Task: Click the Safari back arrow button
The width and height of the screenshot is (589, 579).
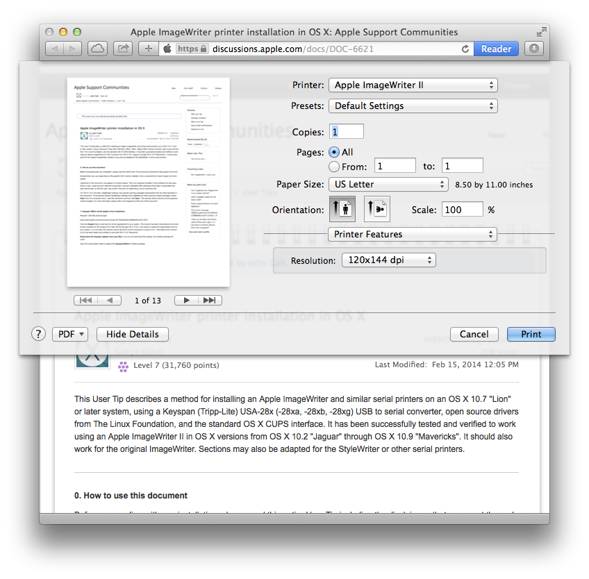Action: point(55,49)
